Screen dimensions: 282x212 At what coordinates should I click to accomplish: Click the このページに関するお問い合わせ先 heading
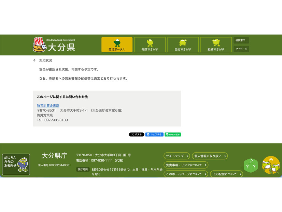click(x=62, y=97)
